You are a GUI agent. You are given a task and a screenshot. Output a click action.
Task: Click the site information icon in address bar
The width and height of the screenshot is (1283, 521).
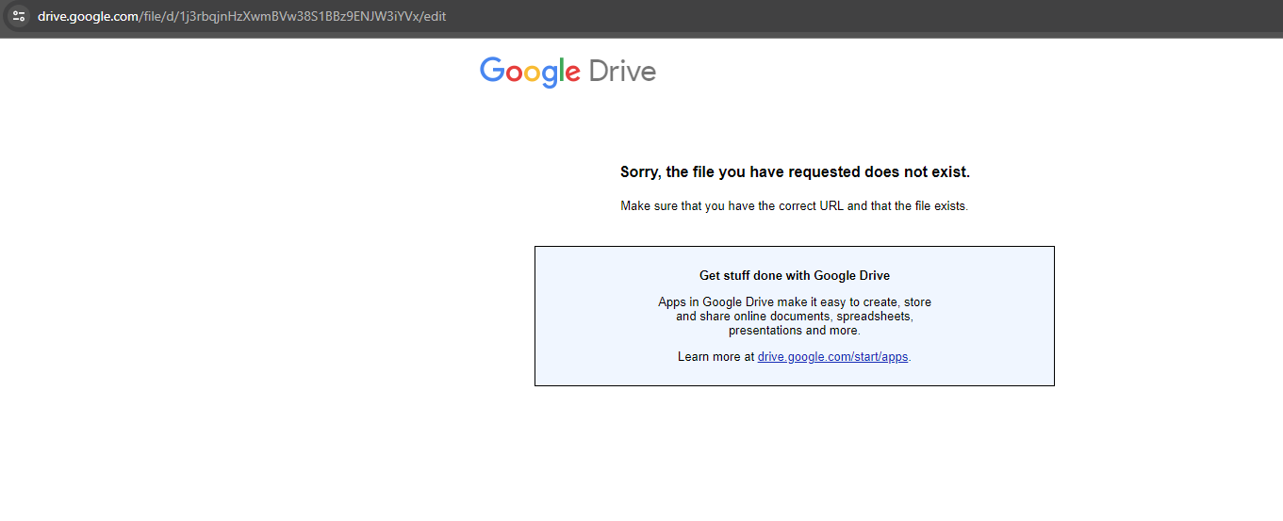[x=19, y=16]
